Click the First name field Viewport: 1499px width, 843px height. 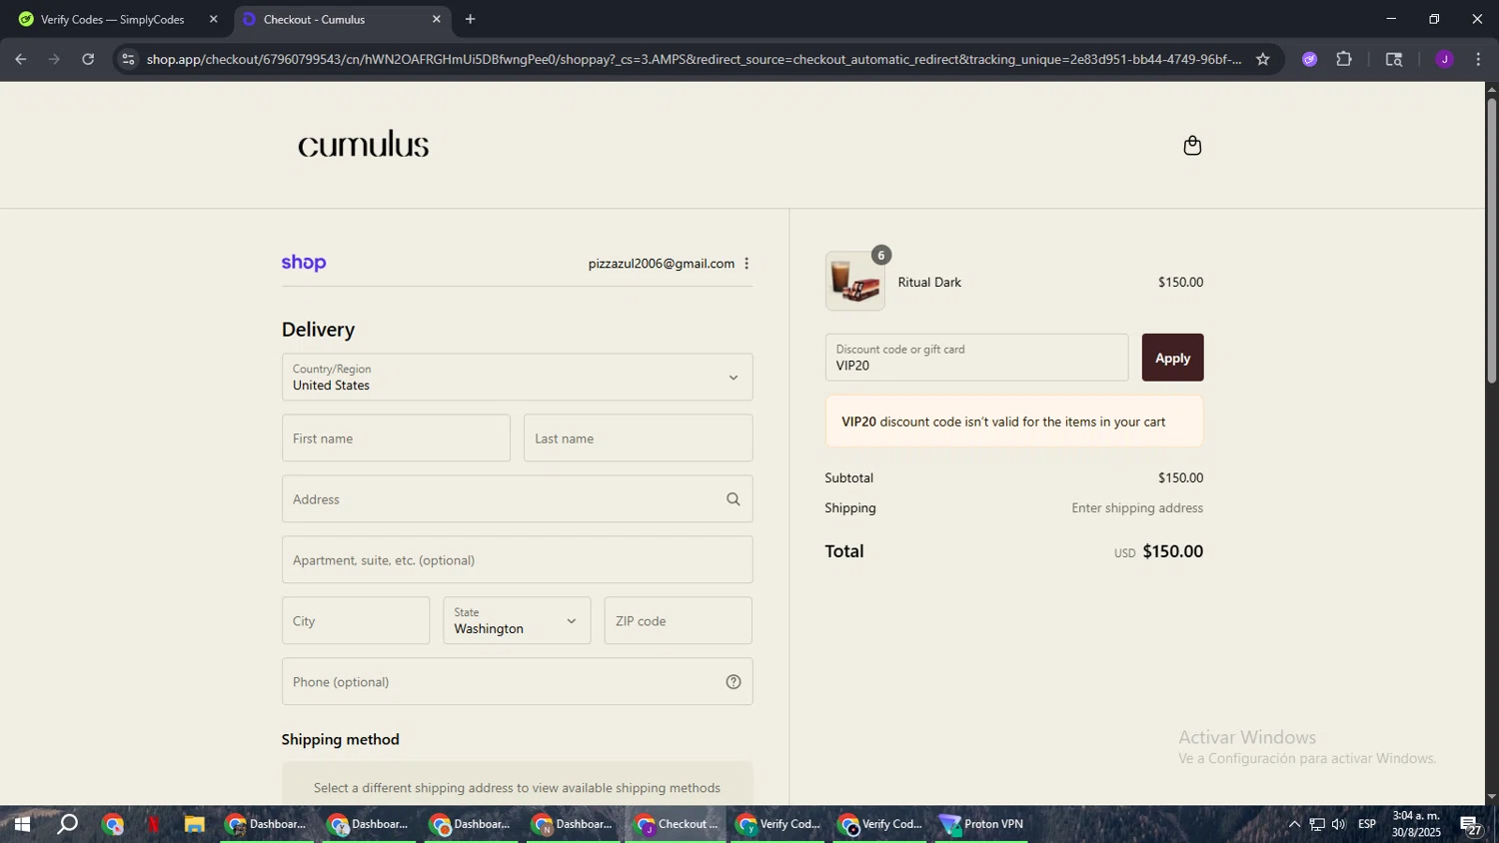(x=396, y=438)
